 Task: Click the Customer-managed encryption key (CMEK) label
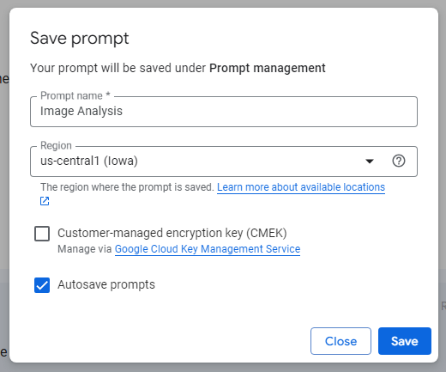click(x=172, y=233)
